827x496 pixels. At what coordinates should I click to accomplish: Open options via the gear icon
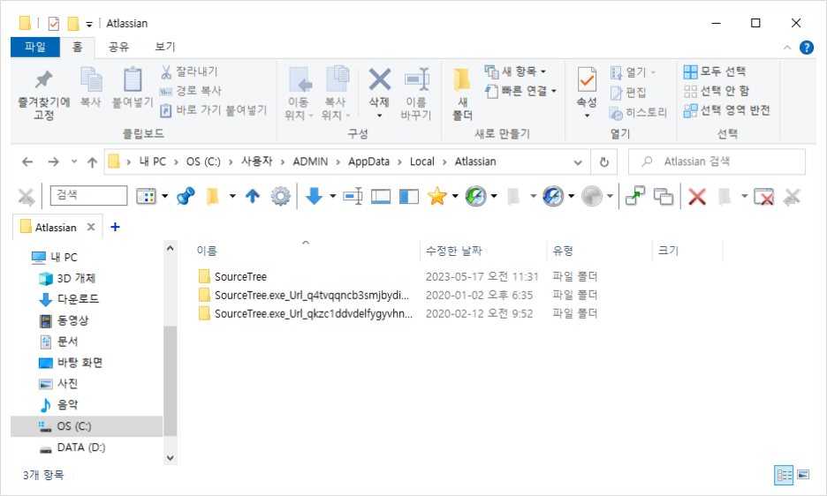pyautogui.click(x=281, y=197)
